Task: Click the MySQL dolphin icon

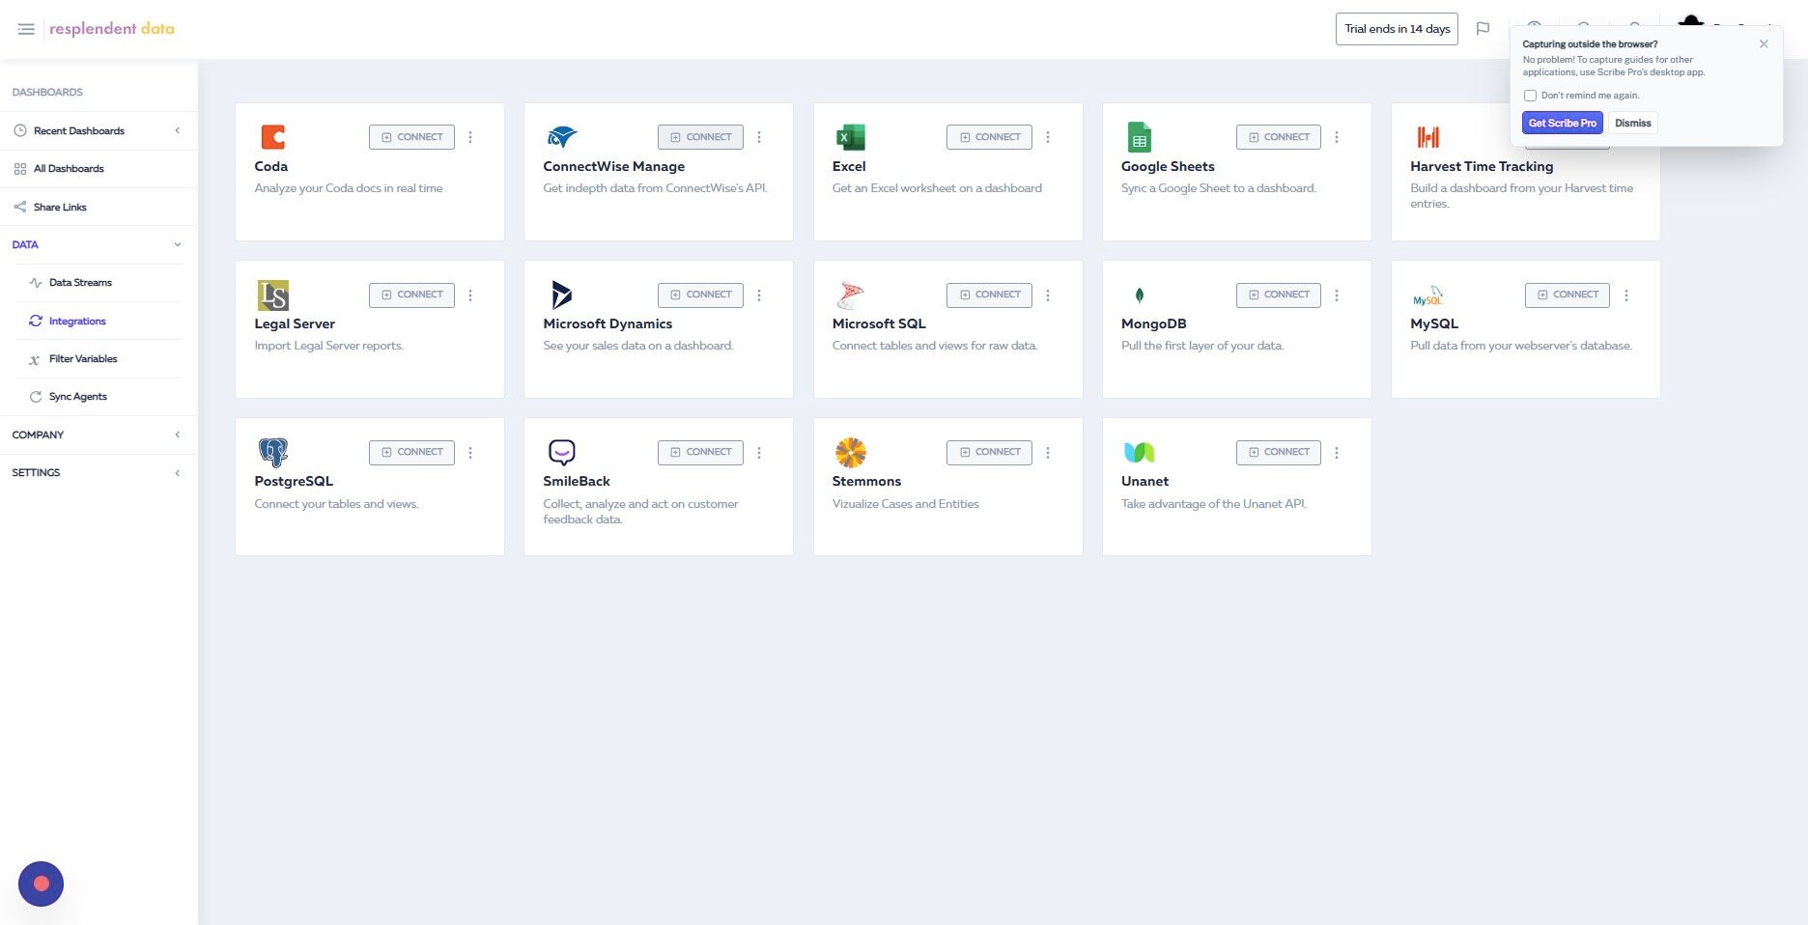Action: pyautogui.click(x=1428, y=294)
